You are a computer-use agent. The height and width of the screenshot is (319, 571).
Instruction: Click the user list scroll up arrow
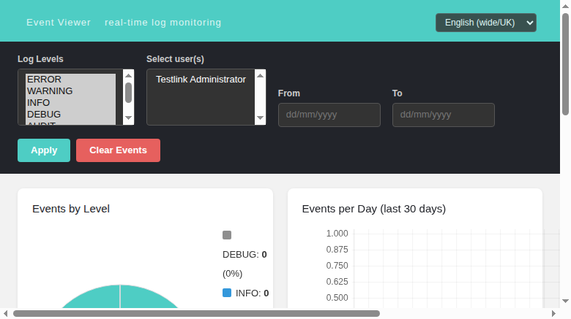(260, 76)
